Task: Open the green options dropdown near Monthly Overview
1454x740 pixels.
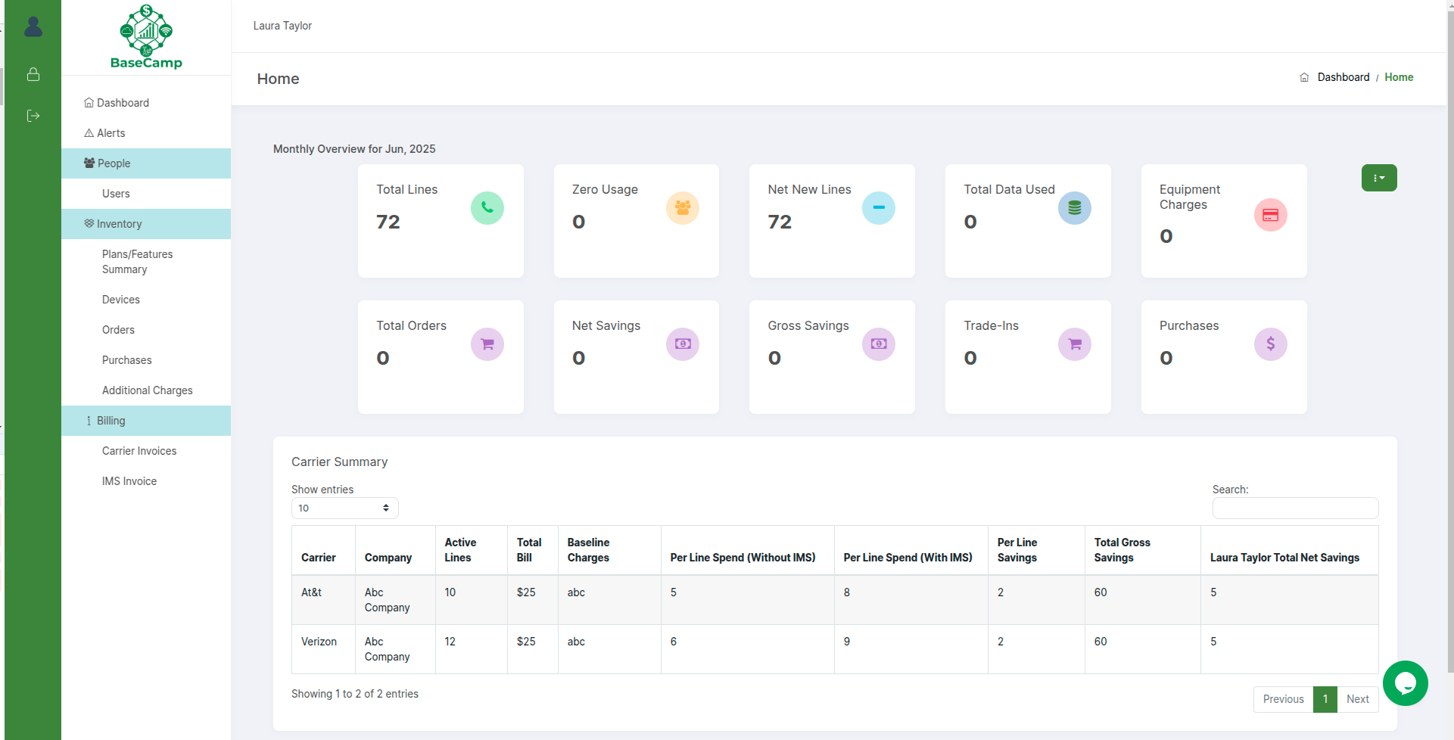Action: pyautogui.click(x=1379, y=177)
